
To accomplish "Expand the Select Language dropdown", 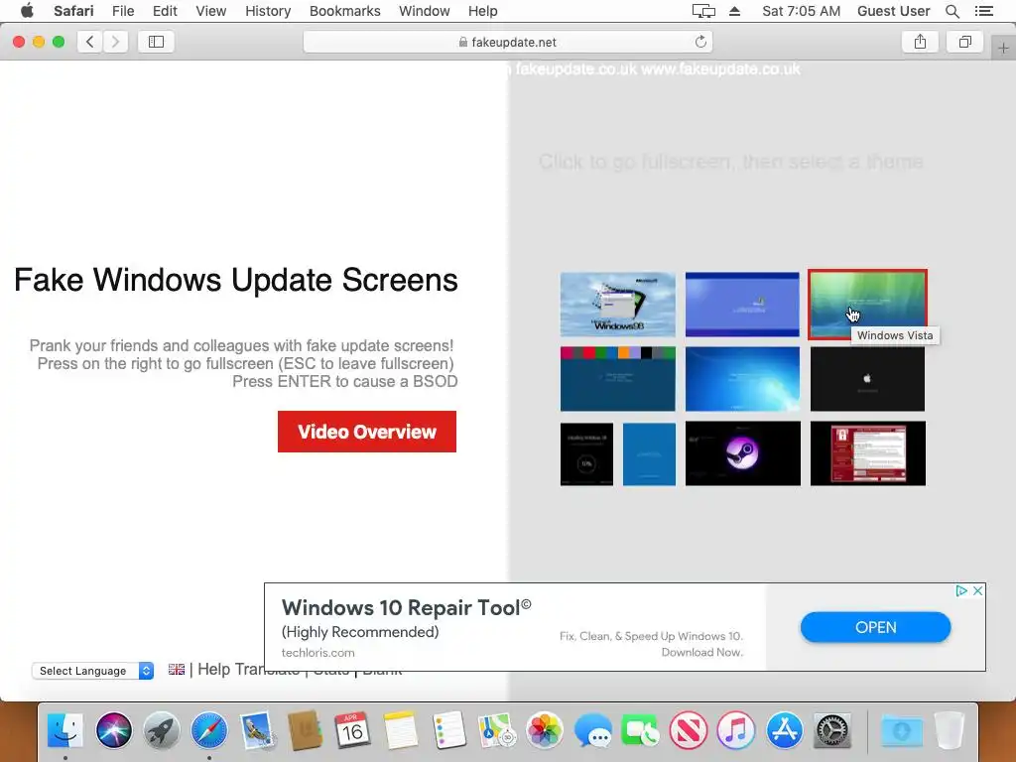I will pos(92,671).
